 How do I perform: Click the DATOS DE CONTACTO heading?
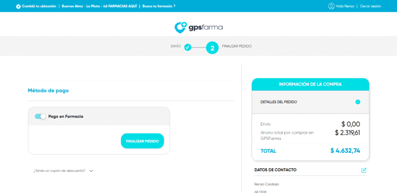(x=276, y=170)
